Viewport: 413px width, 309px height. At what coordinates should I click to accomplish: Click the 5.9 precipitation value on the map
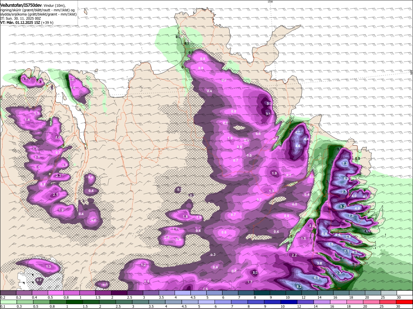[324, 234]
